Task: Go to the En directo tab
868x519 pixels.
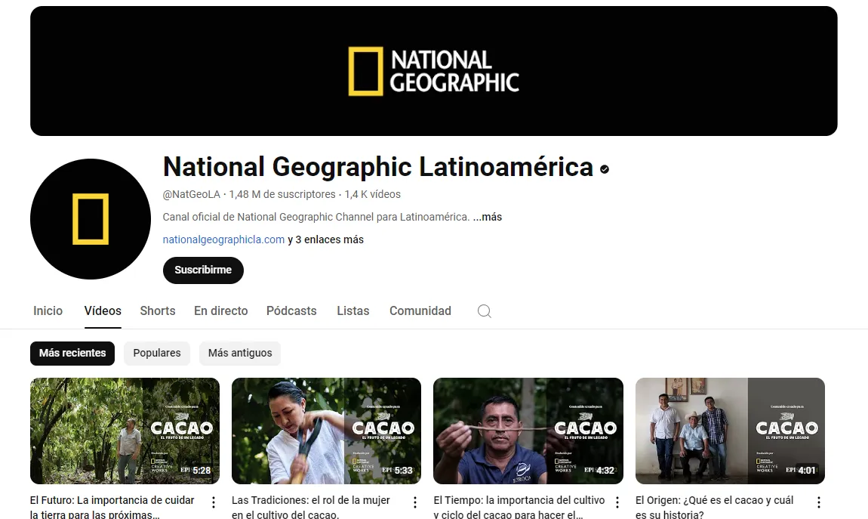Action: (221, 310)
